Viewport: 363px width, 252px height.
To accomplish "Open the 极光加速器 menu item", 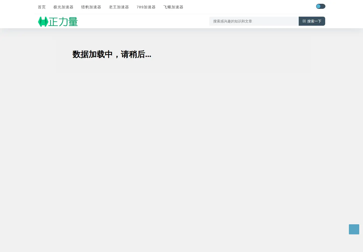I will [63, 7].
